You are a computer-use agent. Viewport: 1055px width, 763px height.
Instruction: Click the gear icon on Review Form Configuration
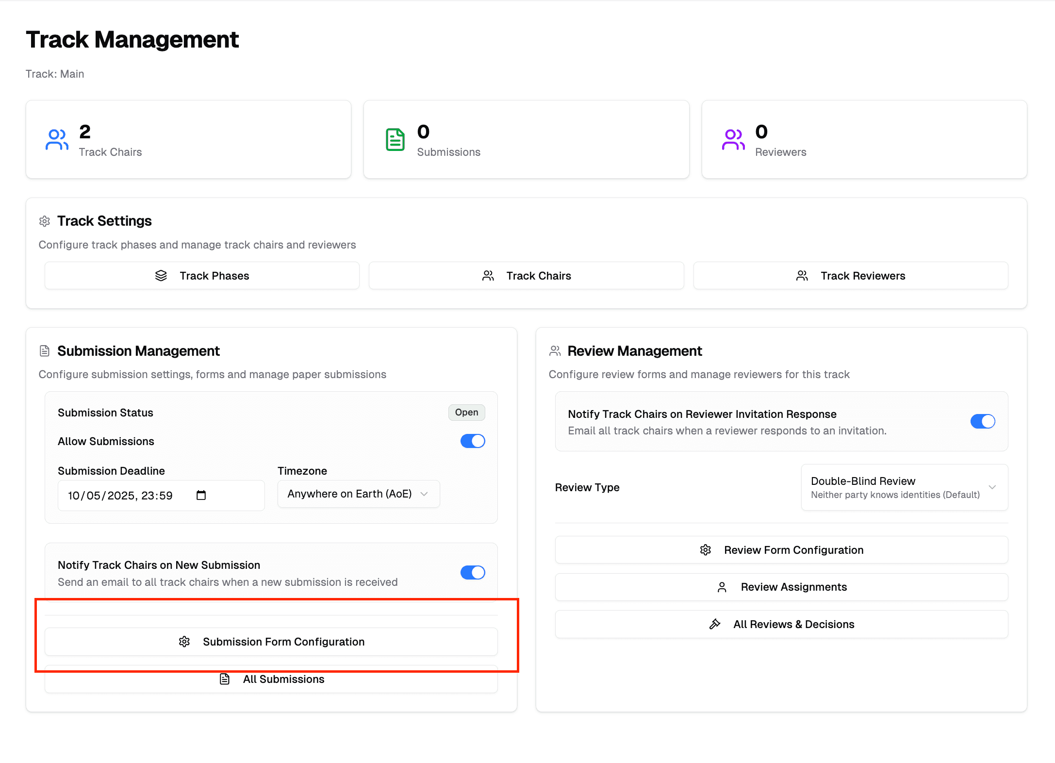pos(705,549)
